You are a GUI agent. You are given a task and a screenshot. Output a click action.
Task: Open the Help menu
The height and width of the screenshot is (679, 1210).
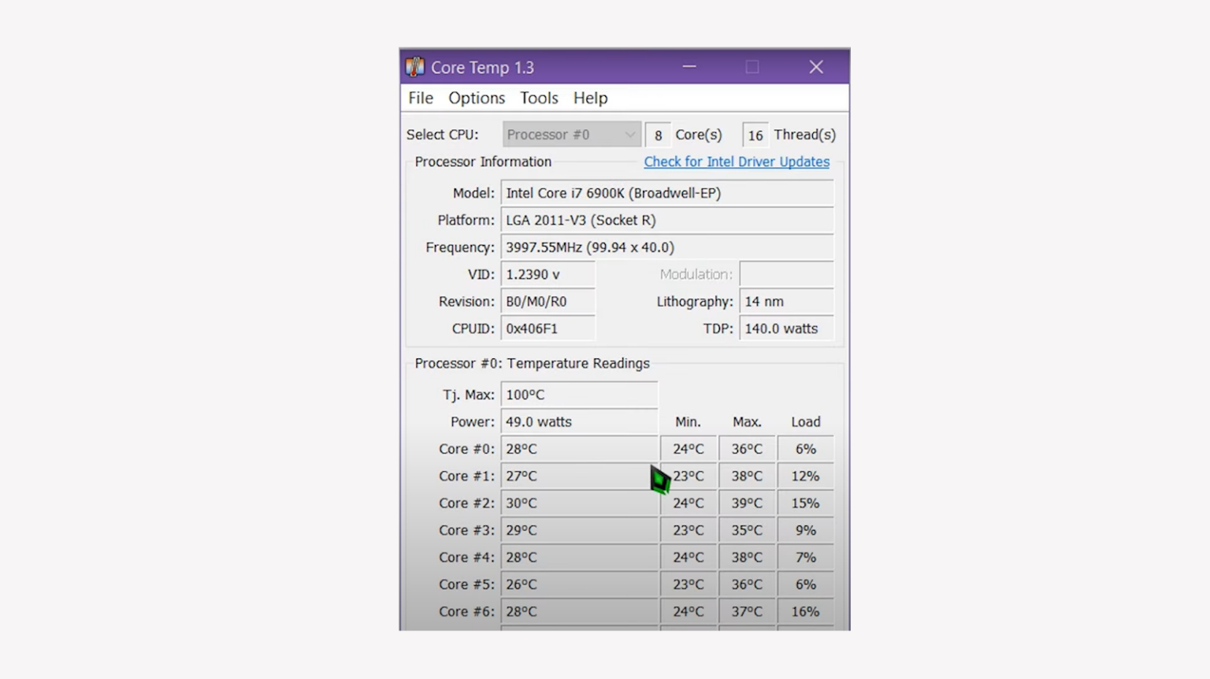[x=590, y=98]
